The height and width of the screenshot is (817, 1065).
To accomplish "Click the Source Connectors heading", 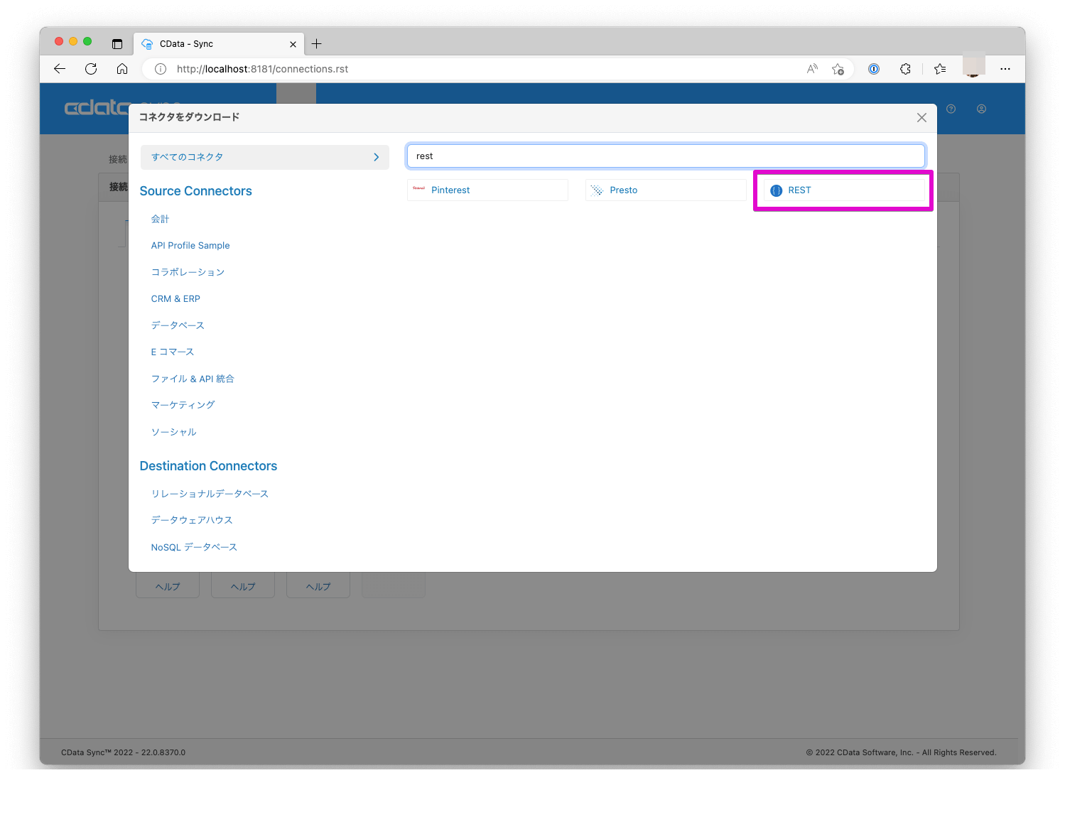I will click(x=196, y=191).
